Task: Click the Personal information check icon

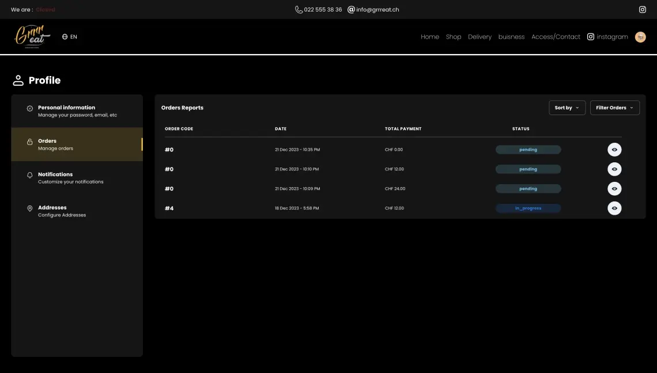Action: click(x=30, y=108)
